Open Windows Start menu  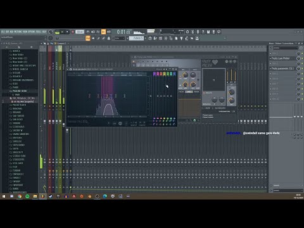click(4, 196)
